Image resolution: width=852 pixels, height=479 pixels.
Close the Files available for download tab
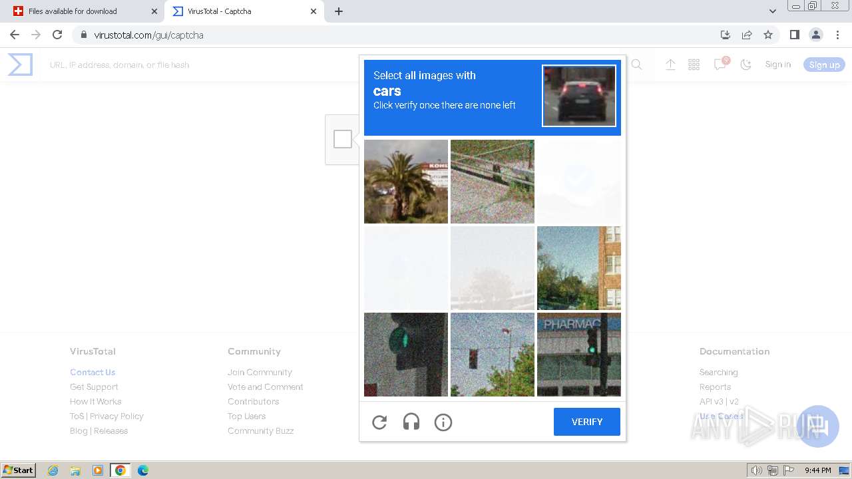[154, 11]
